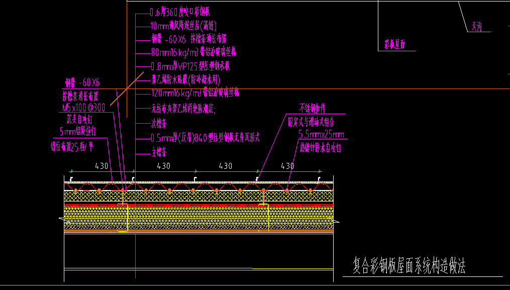Click the '天沟' label at top right
Screen dimensions: 510x290
point(476,26)
